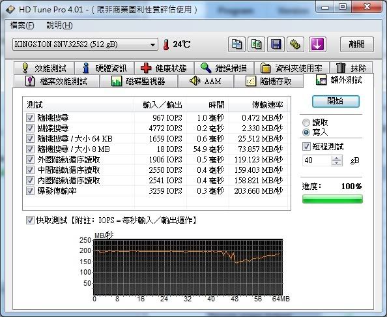Click the purple down-arrow tray icon
Viewport: 387px width, 317px height.
pyautogui.click(x=317, y=44)
